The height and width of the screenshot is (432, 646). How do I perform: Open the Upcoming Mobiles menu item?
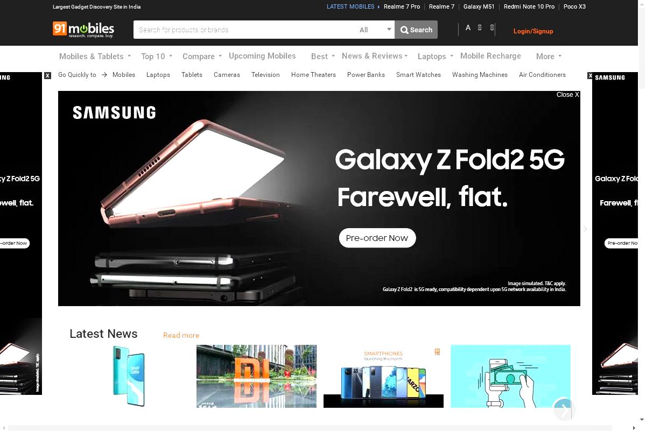tap(262, 56)
